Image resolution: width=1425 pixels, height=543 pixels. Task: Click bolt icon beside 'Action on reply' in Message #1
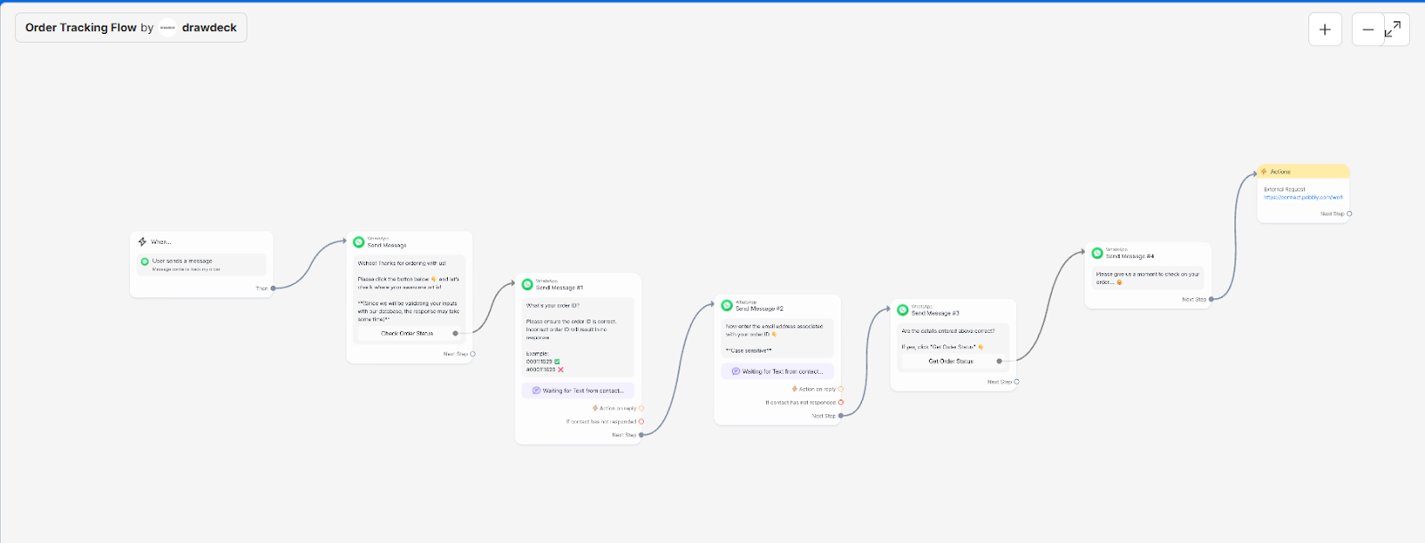coord(595,409)
